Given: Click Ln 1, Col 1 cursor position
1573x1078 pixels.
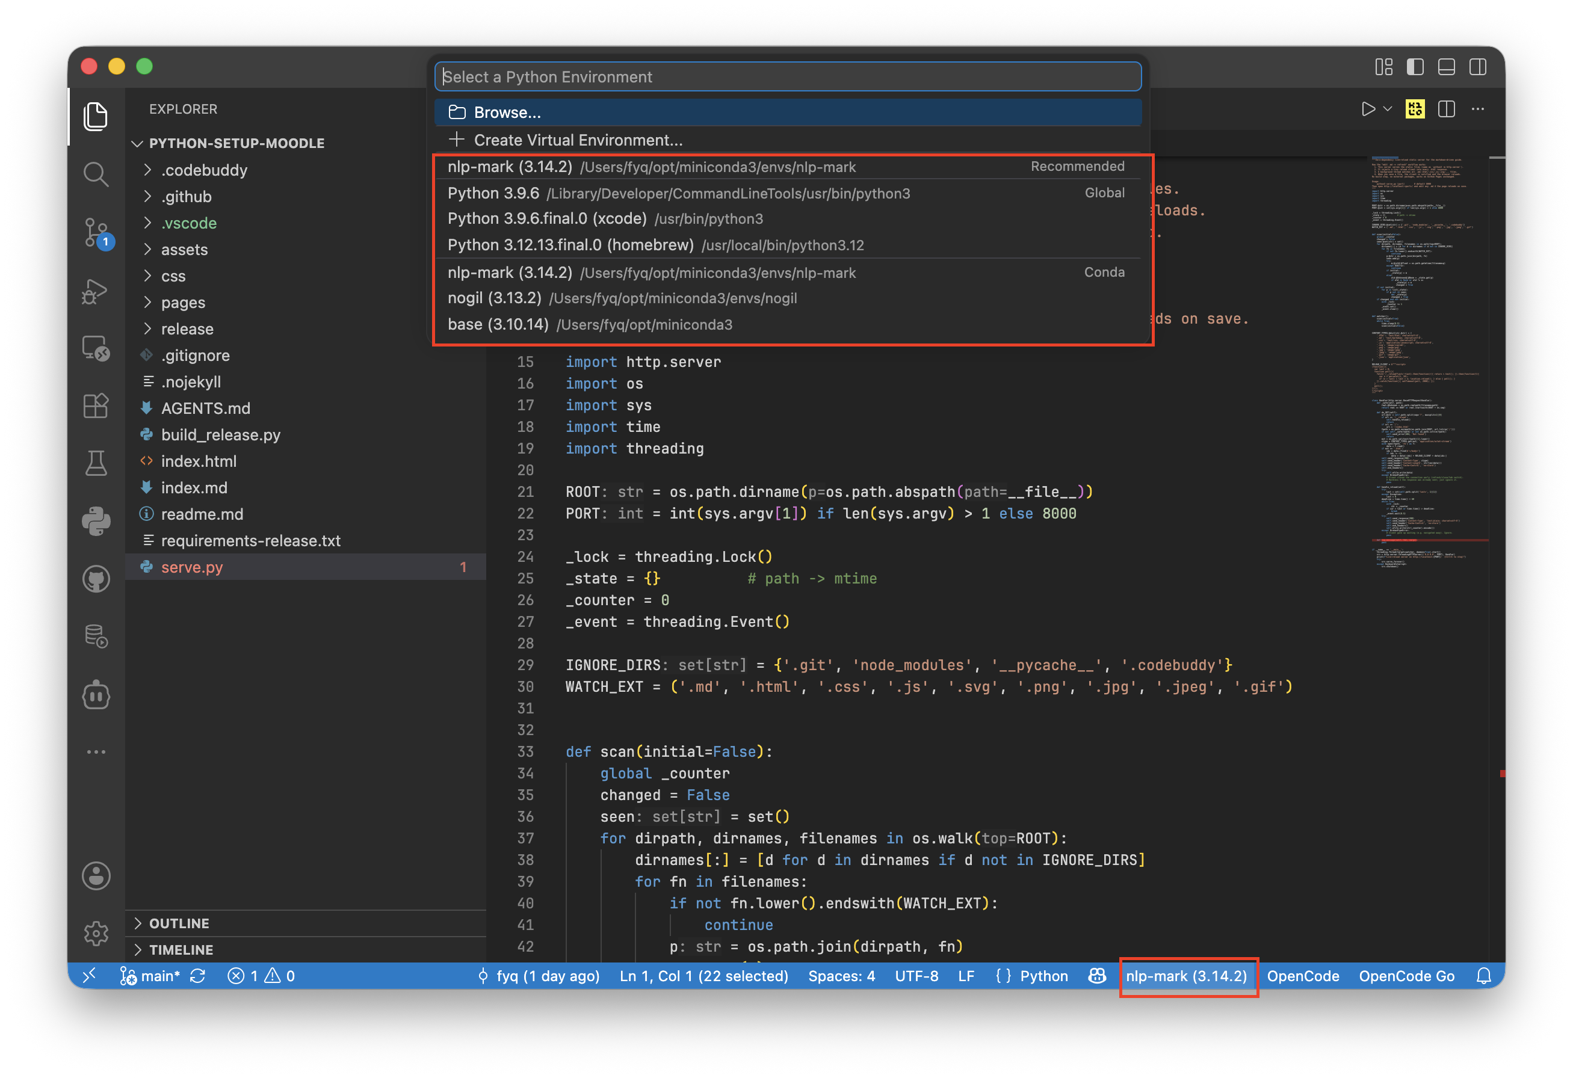Looking at the screenshot, I should 704,976.
